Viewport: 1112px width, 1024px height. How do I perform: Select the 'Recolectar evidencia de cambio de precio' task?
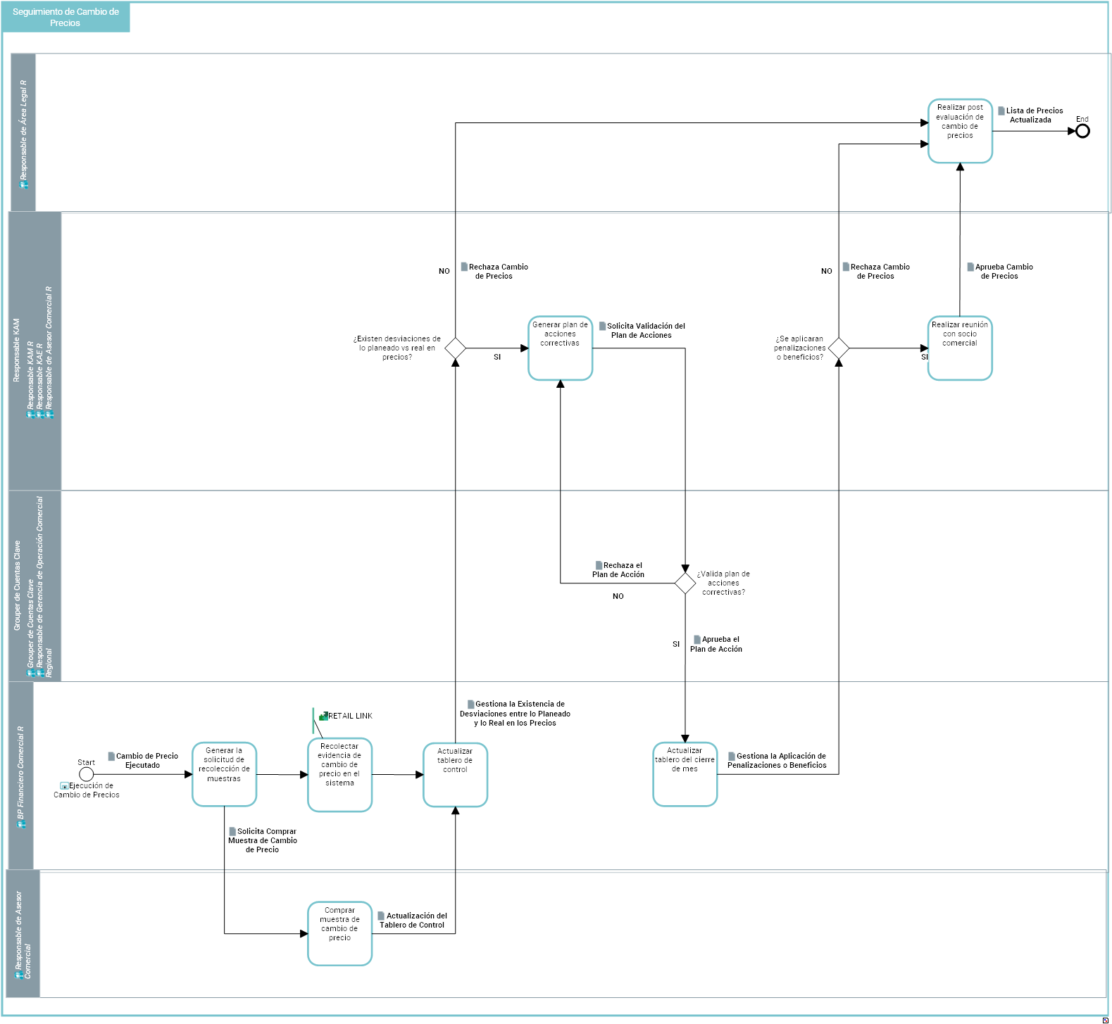(339, 774)
